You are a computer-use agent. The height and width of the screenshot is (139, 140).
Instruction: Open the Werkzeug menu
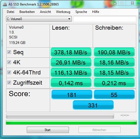[63, 12]
